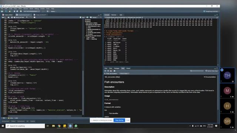Switch to the Viewer tab
The width and height of the screenshot is (237, 133).
click(x=128, y=68)
